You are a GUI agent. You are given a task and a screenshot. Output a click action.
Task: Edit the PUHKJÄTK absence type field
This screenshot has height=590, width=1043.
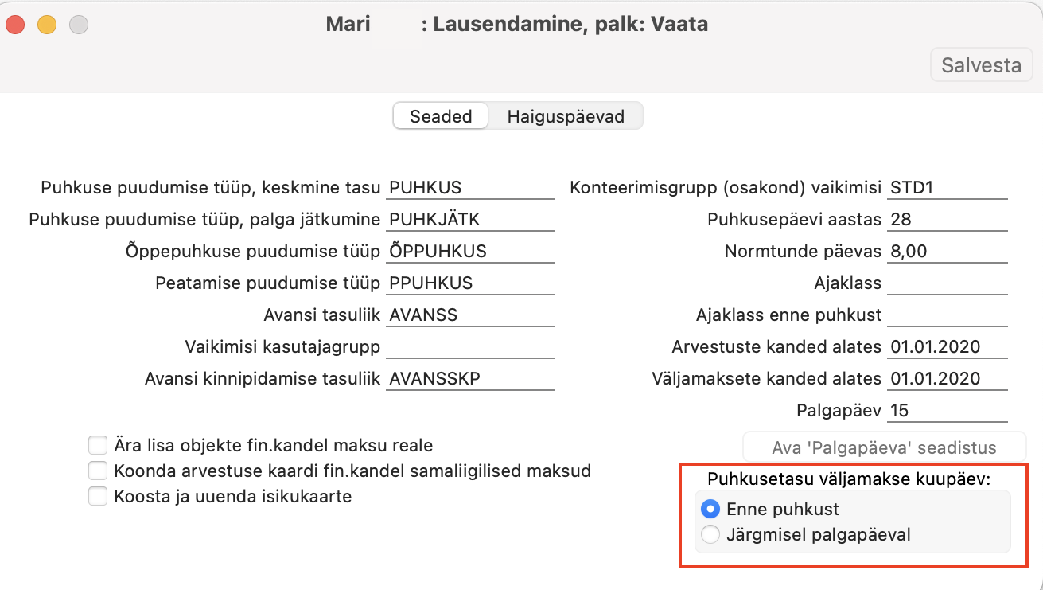[469, 220]
